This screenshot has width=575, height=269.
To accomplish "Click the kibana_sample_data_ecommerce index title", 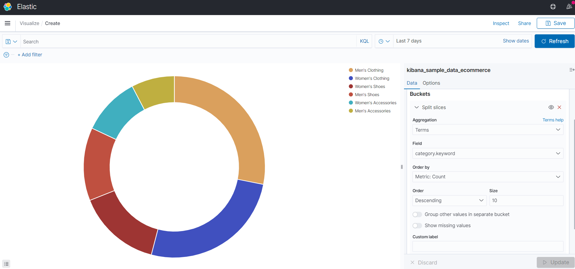I will pos(448,70).
